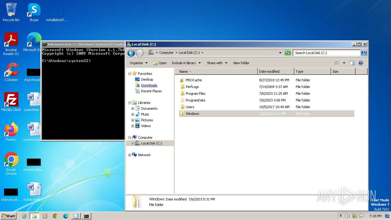
Task: Open the Organize menu
Action: coord(138,63)
